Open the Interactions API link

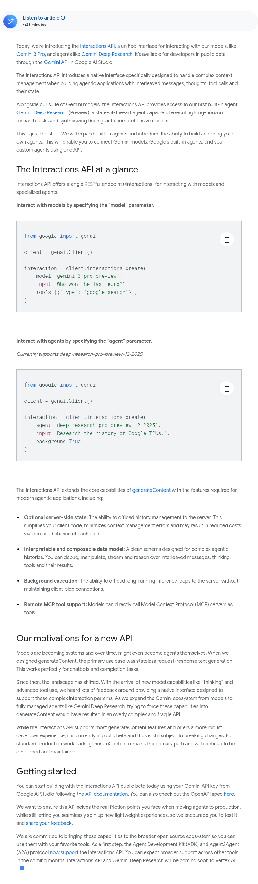pyautogui.click(x=97, y=46)
